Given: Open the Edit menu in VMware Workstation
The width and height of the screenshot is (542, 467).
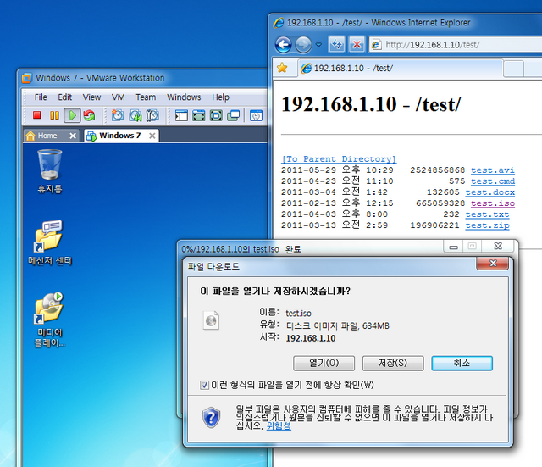Looking at the screenshot, I should click(64, 97).
